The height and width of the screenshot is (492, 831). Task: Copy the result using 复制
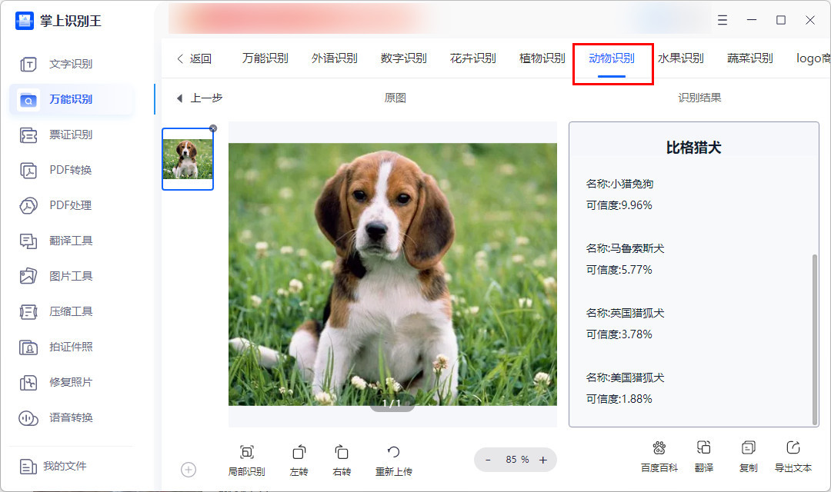click(x=747, y=456)
